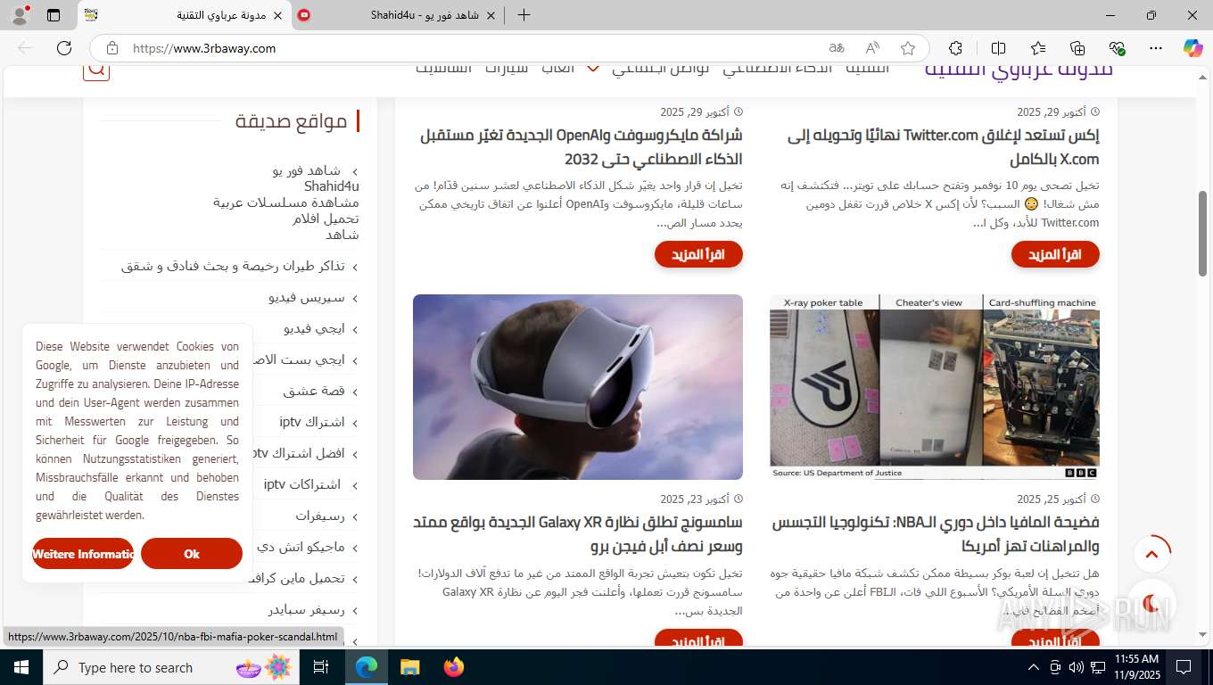Open the X-ray poker table article thumbnail
The height and width of the screenshot is (685, 1213).
[x=935, y=387]
